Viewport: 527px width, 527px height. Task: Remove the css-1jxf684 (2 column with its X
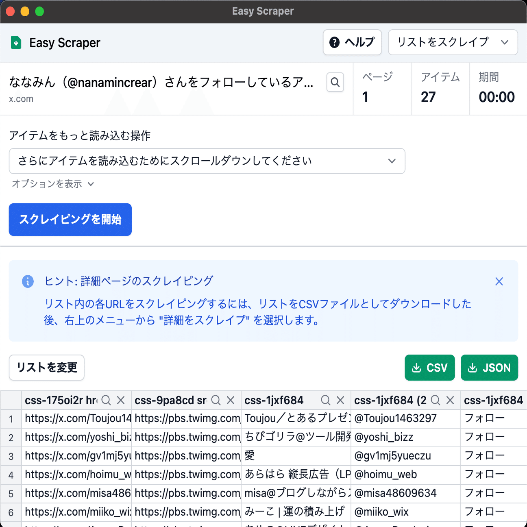(x=450, y=400)
